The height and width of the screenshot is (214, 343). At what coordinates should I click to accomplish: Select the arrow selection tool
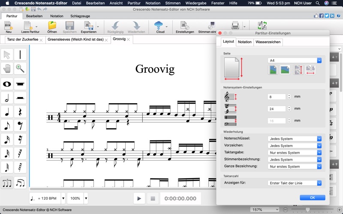click(x=7, y=55)
